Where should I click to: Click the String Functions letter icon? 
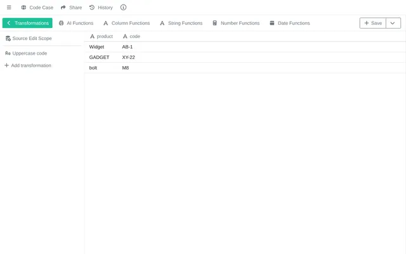[x=162, y=23]
